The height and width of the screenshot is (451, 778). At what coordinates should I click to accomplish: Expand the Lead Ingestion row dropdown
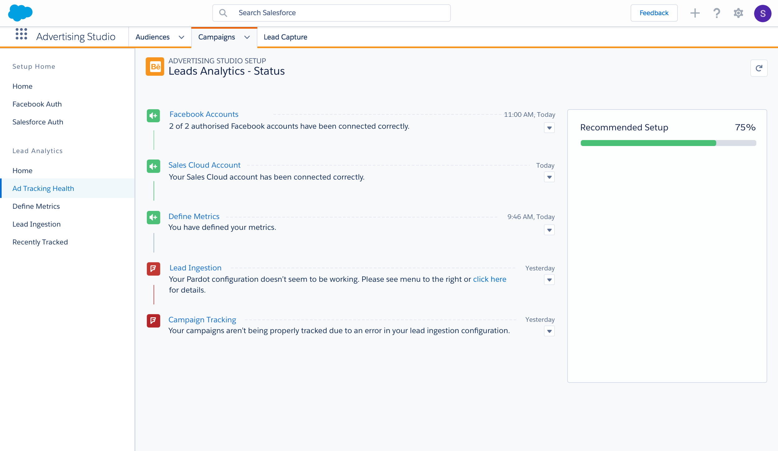click(x=549, y=280)
